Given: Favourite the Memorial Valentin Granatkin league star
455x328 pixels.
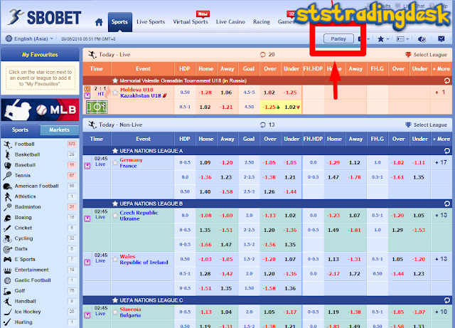Looking at the screenshot, I should [x=115, y=80].
